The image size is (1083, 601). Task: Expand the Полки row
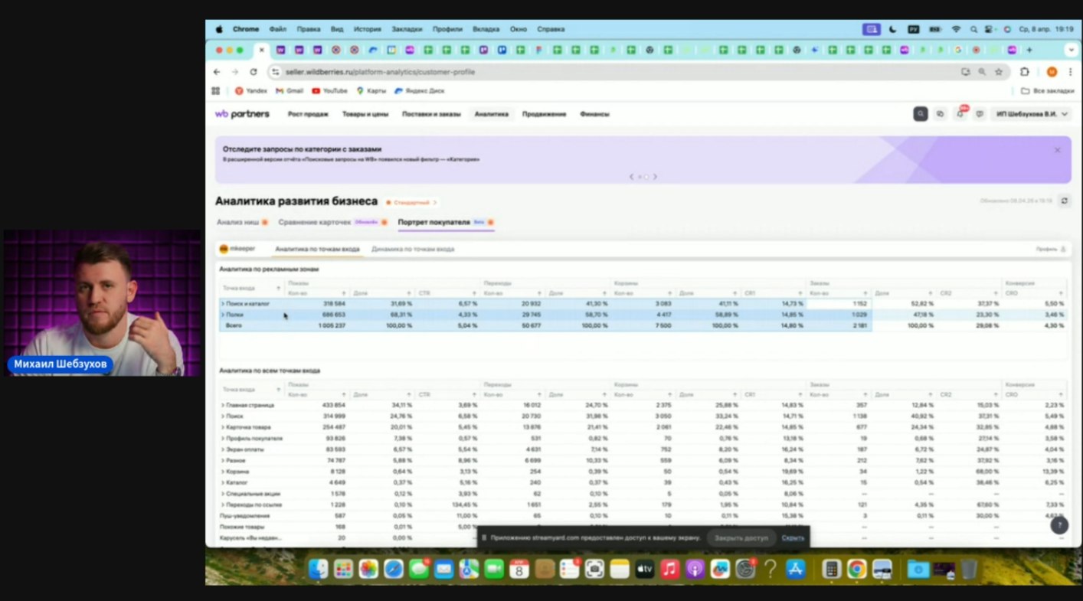coord(223,315)
